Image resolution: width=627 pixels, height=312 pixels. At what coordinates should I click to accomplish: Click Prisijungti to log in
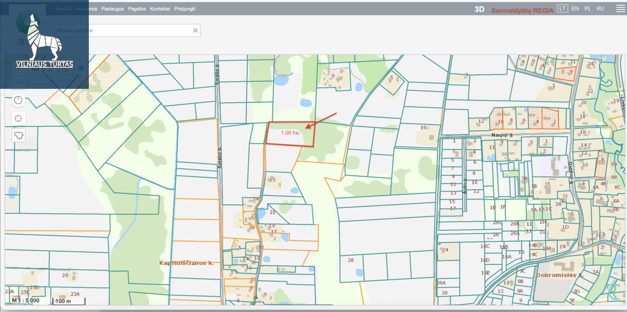[184, 9]
